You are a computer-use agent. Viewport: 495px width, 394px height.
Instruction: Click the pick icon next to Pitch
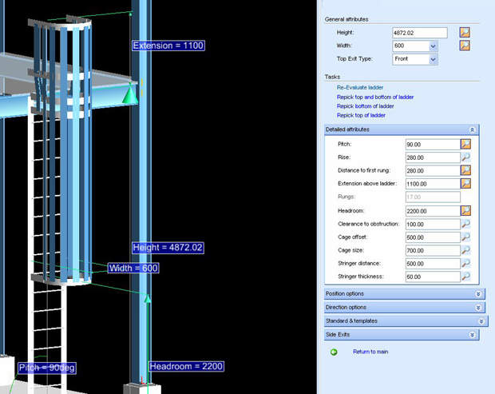point(465,144)
